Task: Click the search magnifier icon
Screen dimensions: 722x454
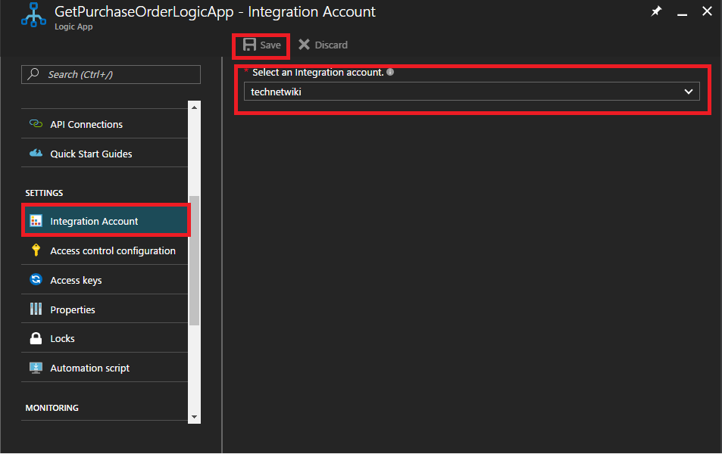Action: click(x=33, y=74)
